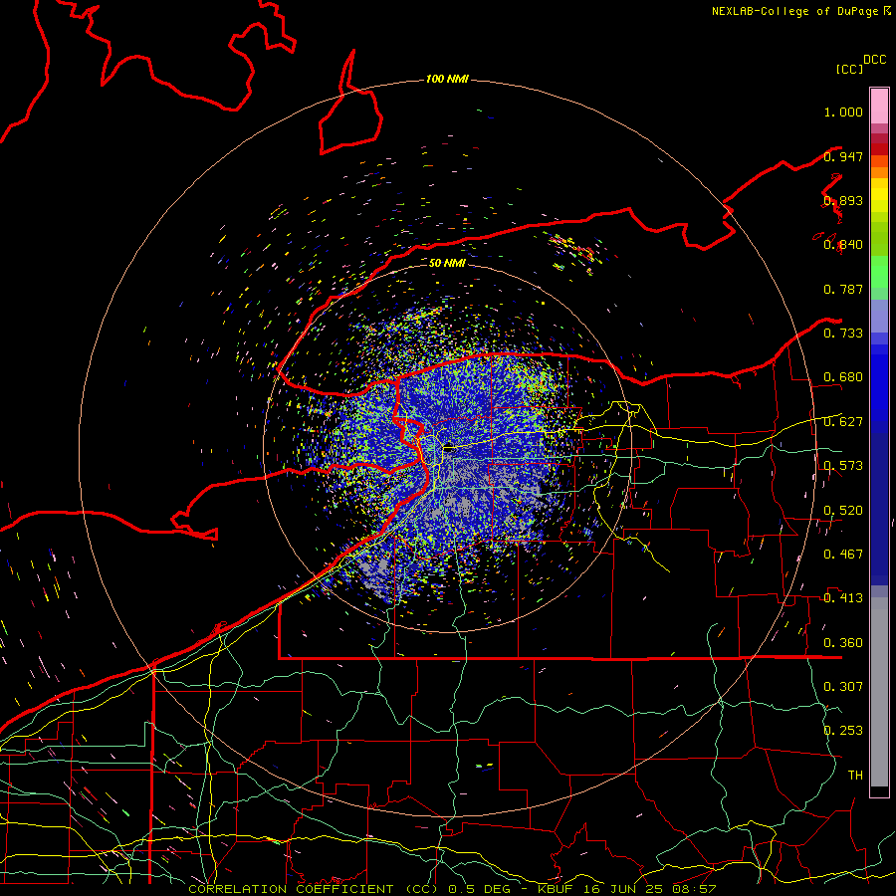Select the 0.413 scale value

coord(843,598)
